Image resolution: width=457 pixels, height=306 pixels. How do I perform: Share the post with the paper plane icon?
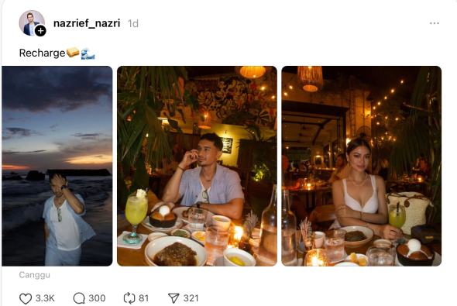[174, 298]
